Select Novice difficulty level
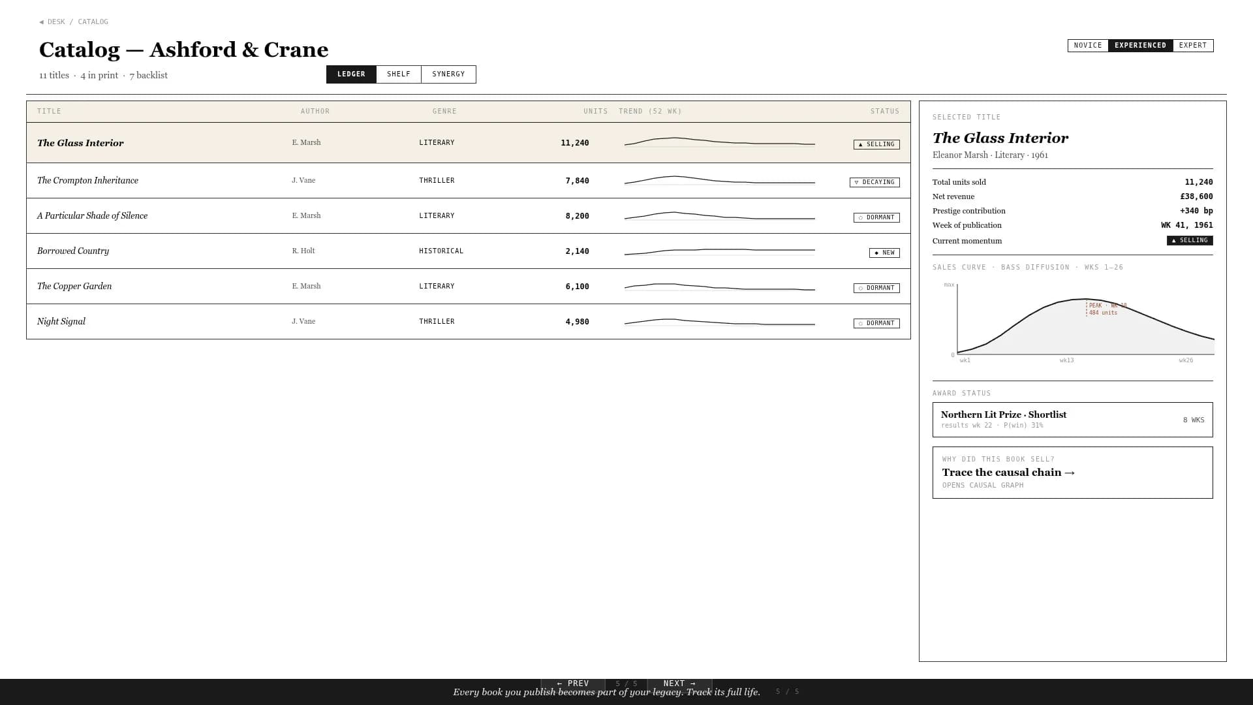 [1088, 46]
